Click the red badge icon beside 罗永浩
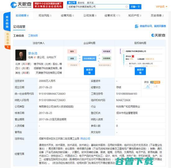 pyautogui.click(x=133, y=57)
